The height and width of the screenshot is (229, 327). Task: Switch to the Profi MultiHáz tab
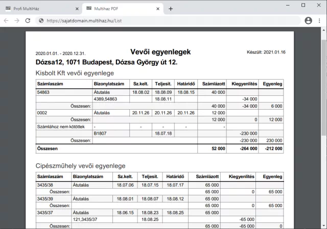38,9
